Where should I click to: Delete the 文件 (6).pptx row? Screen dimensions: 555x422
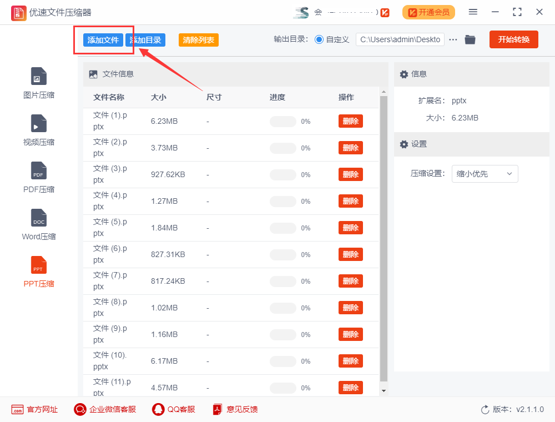tap(350, 254)
